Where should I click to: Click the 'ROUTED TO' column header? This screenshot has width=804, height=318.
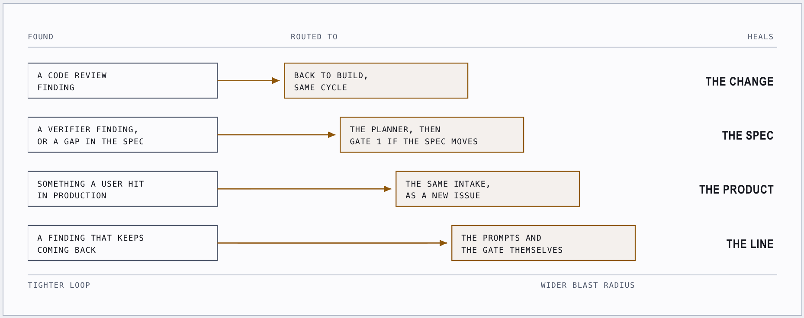[314, 37]
